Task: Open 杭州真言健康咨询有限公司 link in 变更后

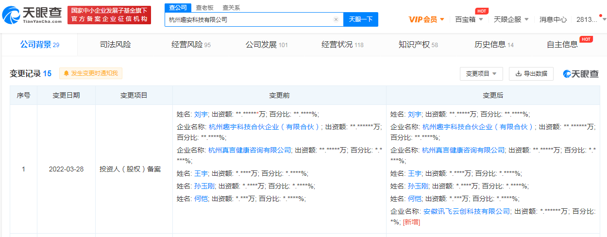Action: click(463, 150)
